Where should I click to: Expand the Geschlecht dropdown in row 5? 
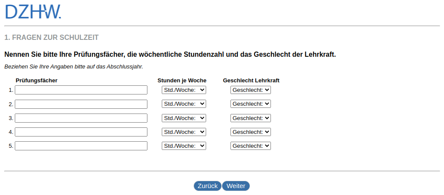pyautogui.click(x=250, y=146)
